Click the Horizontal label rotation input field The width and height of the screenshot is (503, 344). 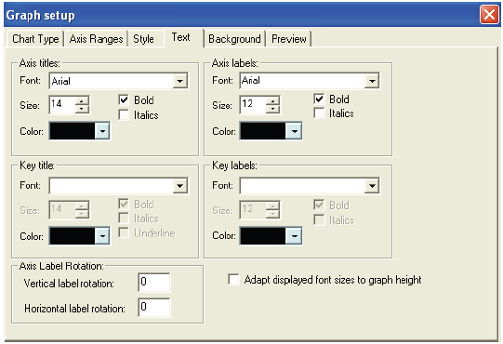click(154, 308)
